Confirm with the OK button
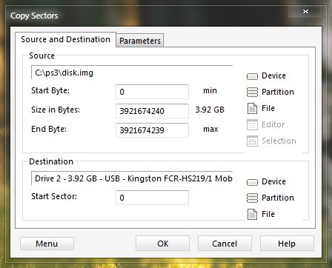Image resolution: width=332 pixels, height=268 pixels. pyautogui.click(x=162, y=244)
